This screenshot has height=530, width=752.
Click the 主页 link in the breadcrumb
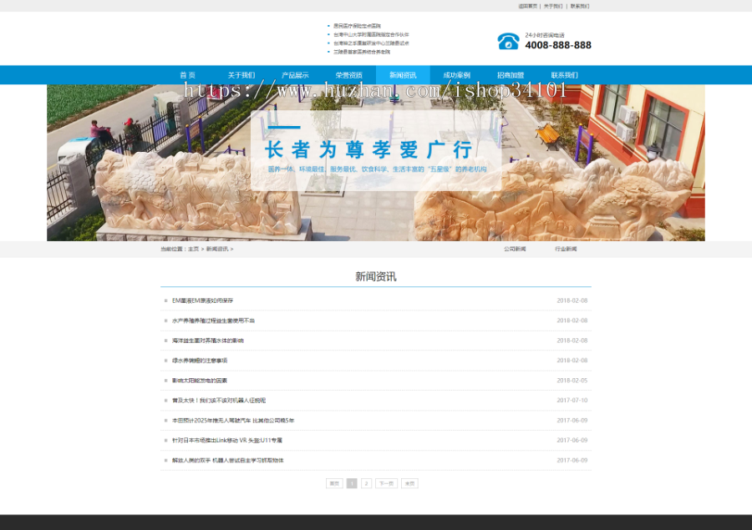coord(194,248)
